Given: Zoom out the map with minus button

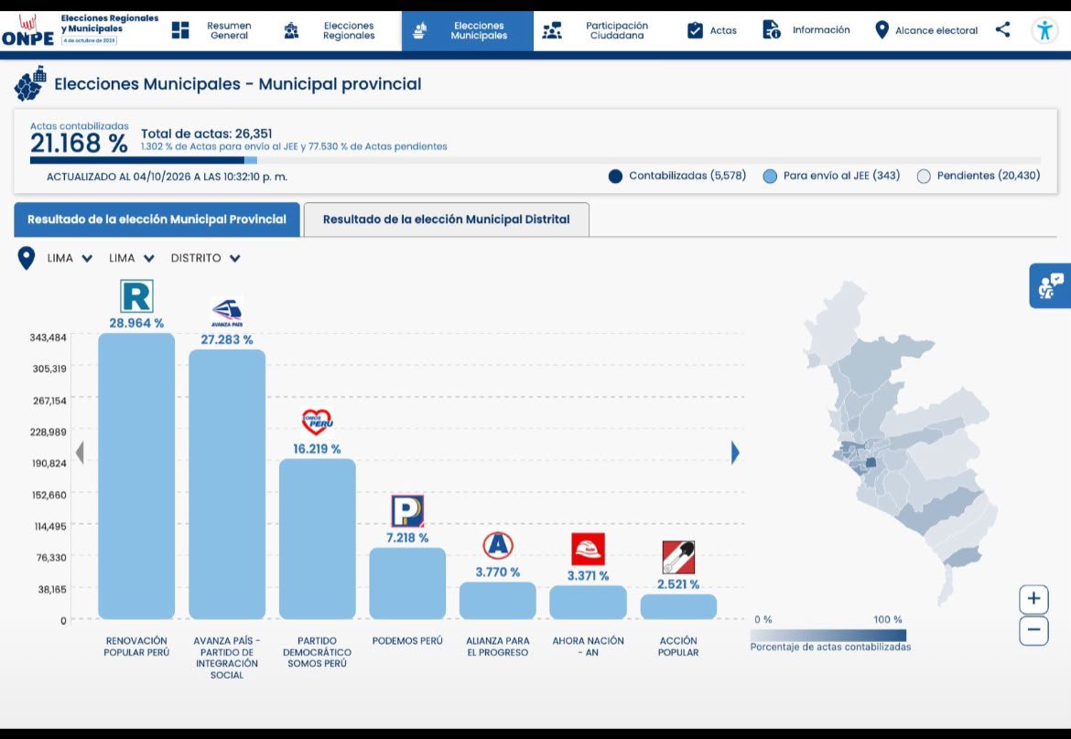Looking at the screenshot, I should point(1033,630).
